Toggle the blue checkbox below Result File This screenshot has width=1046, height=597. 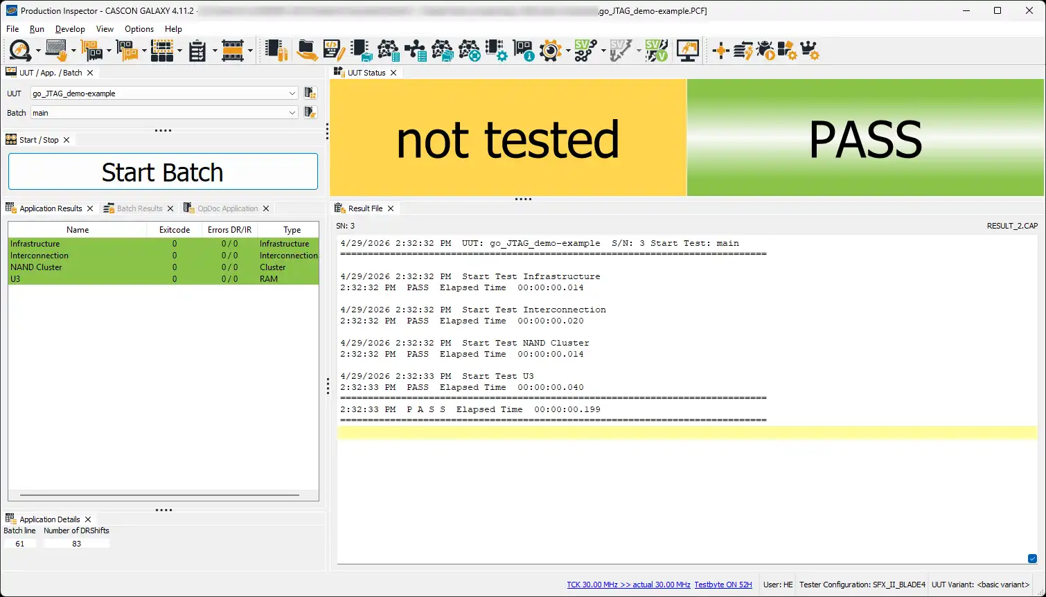click(1032, 559)
